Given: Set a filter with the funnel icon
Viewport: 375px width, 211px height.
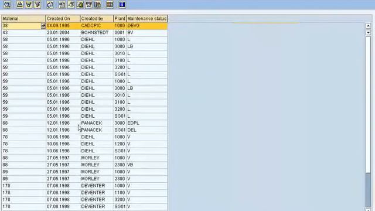Looking at the screenshot, I should click(37, 5).
